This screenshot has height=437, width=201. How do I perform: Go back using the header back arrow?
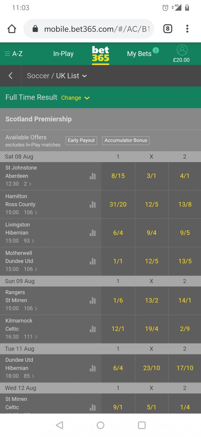tap(10, 76)
